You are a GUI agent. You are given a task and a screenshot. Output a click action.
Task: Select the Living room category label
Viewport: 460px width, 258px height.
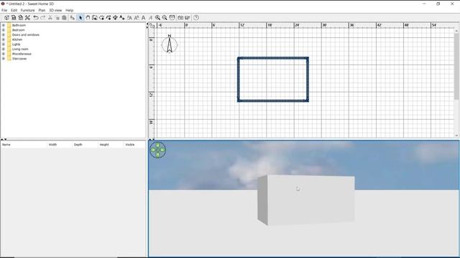pyautogui.click(x=20, y=49)
